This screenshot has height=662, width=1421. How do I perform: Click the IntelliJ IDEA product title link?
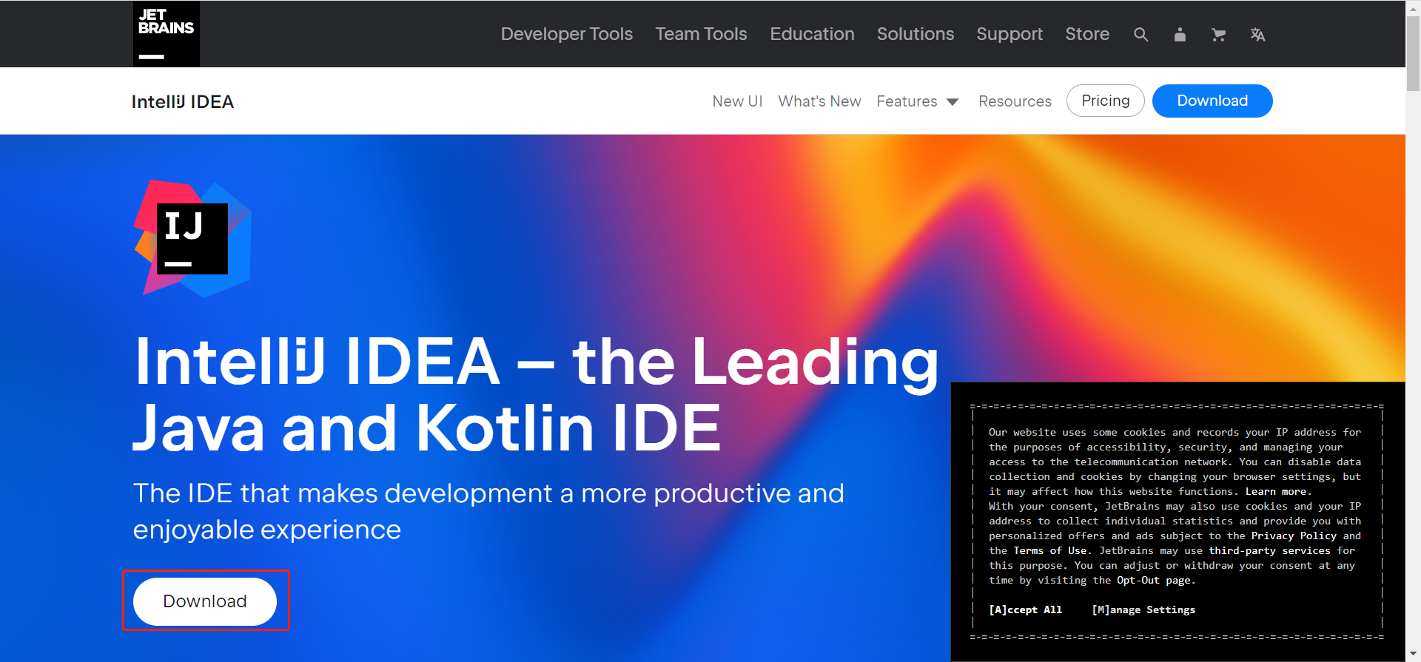coord(183,101)
